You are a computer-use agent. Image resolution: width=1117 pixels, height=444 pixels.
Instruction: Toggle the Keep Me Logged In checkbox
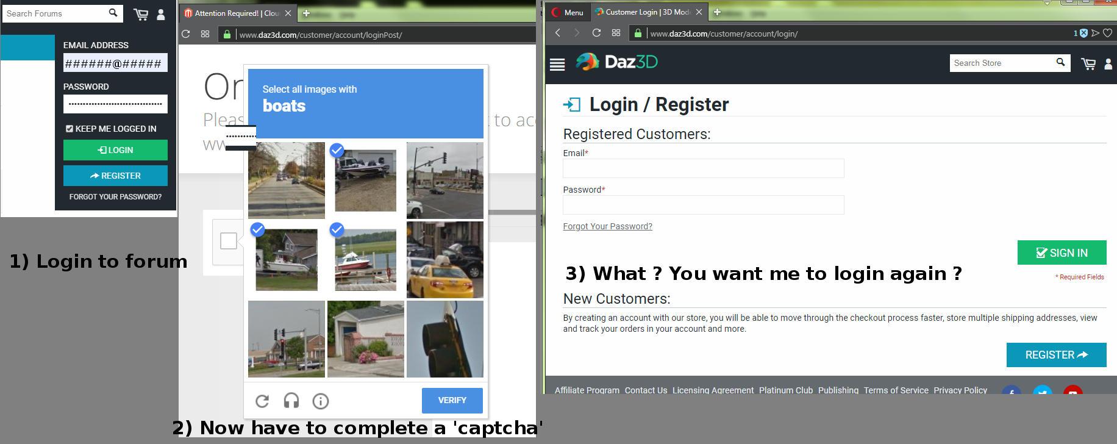click(70, 129)
